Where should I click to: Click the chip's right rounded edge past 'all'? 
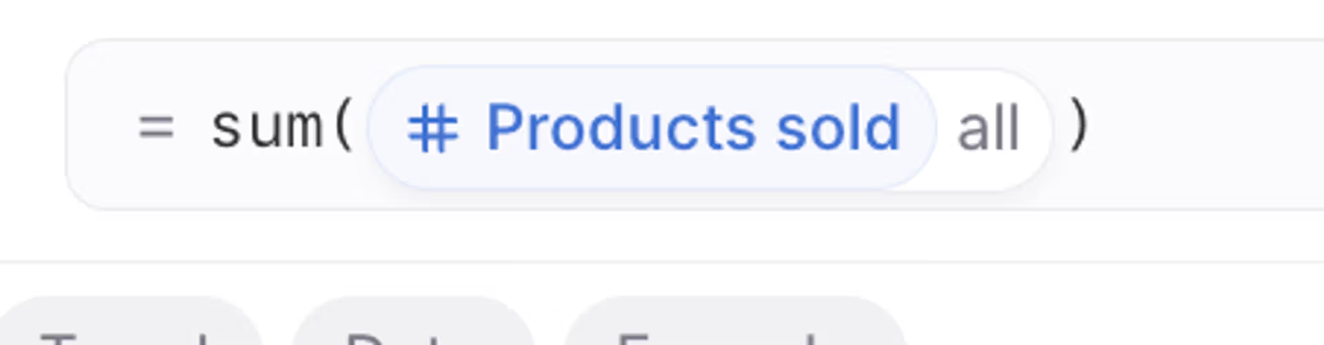point(1036,129)
